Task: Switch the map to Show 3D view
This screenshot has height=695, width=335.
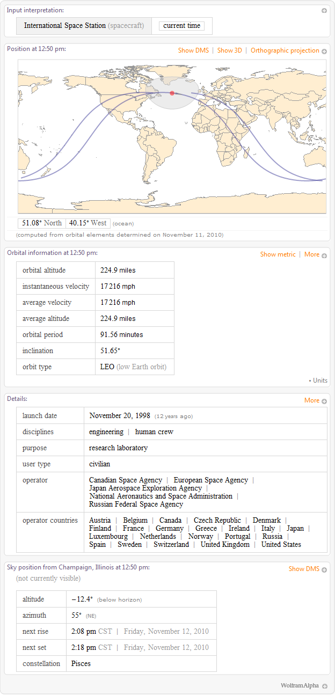Action: pyautogui.click(x=229, y=50)
